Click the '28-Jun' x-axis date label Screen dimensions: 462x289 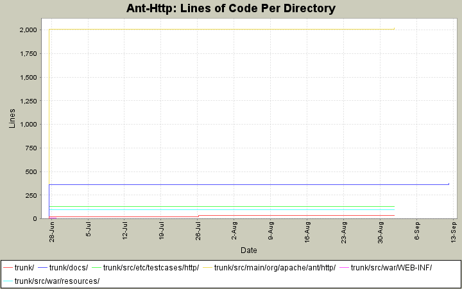pos(52,232)
